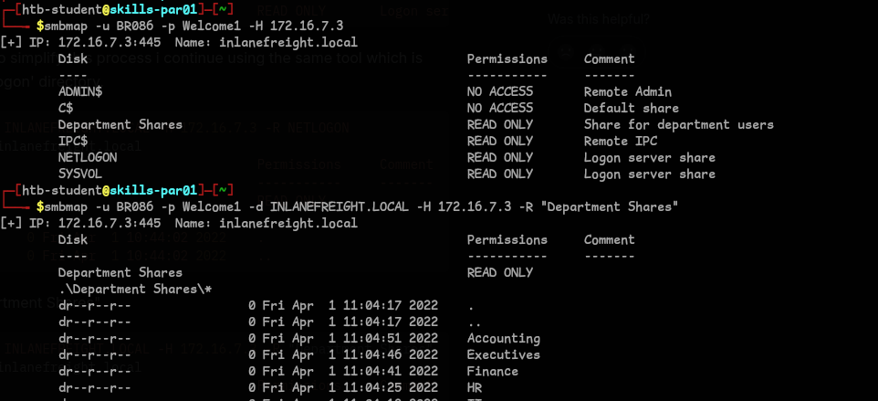Open the Executives directory entry
The image size is (878, 401).
[504, 354]
